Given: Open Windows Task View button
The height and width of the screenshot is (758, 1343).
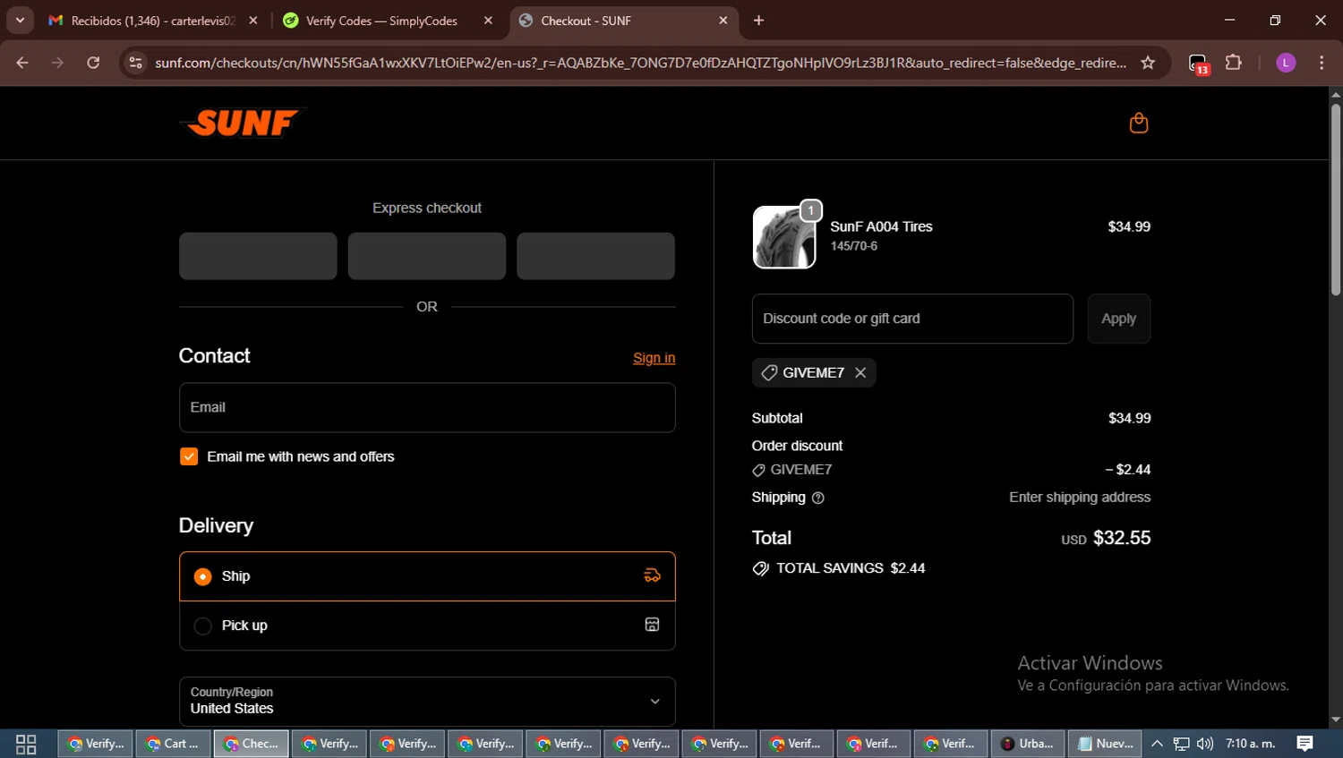Looking at the screenshot, I should coord(26,744).
